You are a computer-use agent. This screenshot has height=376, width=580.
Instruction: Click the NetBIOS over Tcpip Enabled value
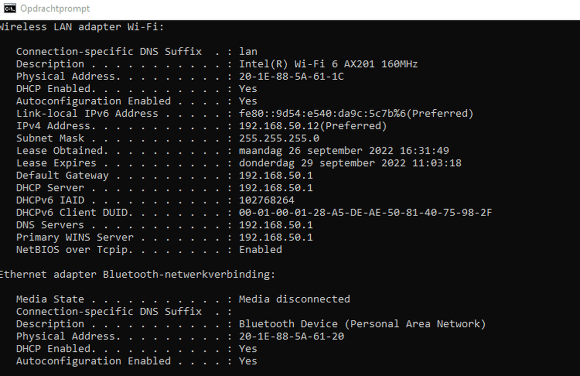tap(260, 250)
